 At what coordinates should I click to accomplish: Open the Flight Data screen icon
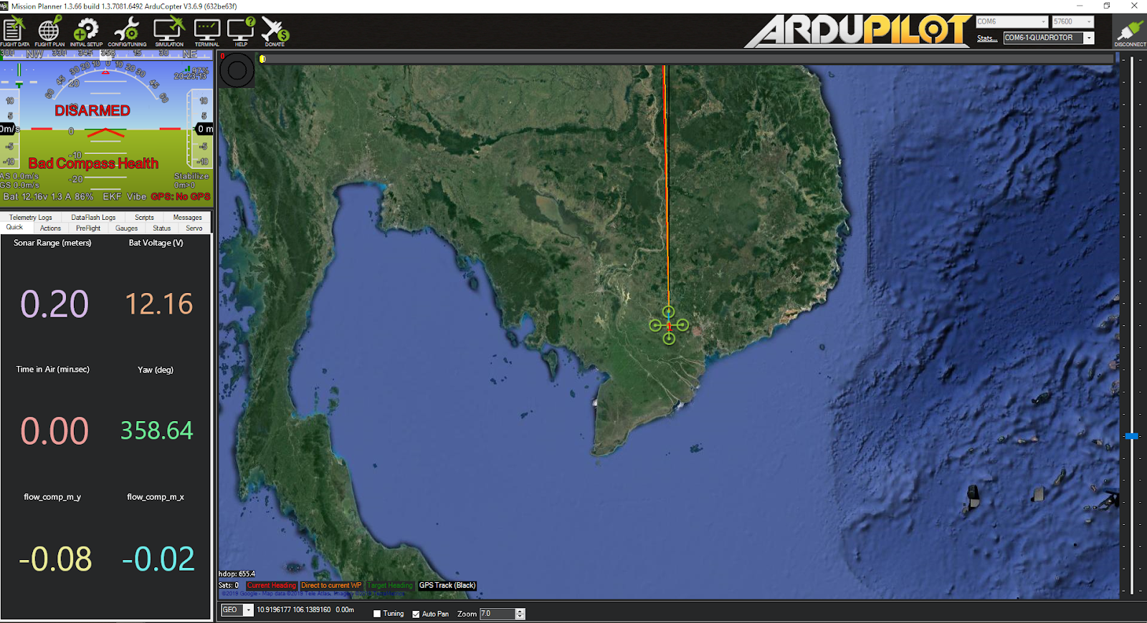(x=14, y=31)
